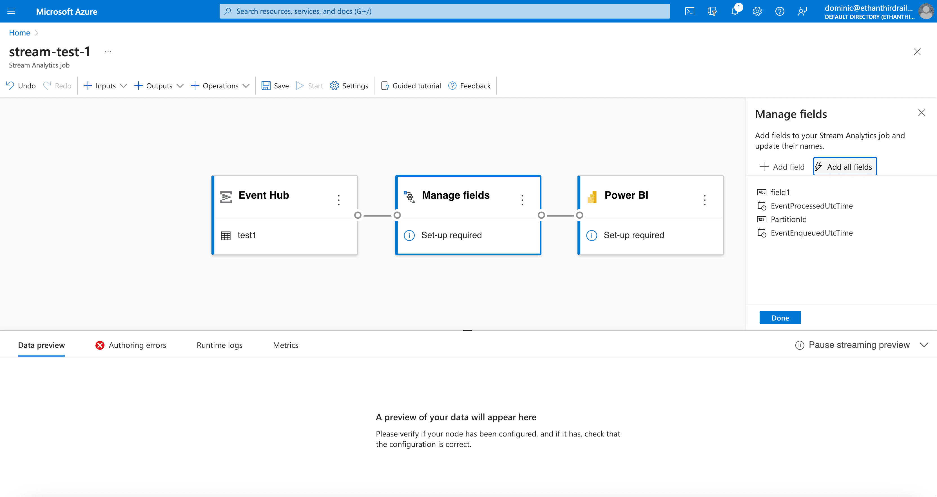This screenshot has height=497, width=937.
Task: Open the Help question mark icon
Action: (x=780, y=11)
